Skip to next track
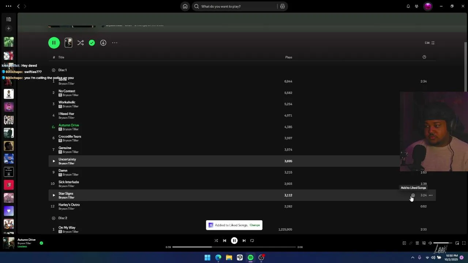Image resolution: width=468 pixels, height=263 pixels. (244, 241)
